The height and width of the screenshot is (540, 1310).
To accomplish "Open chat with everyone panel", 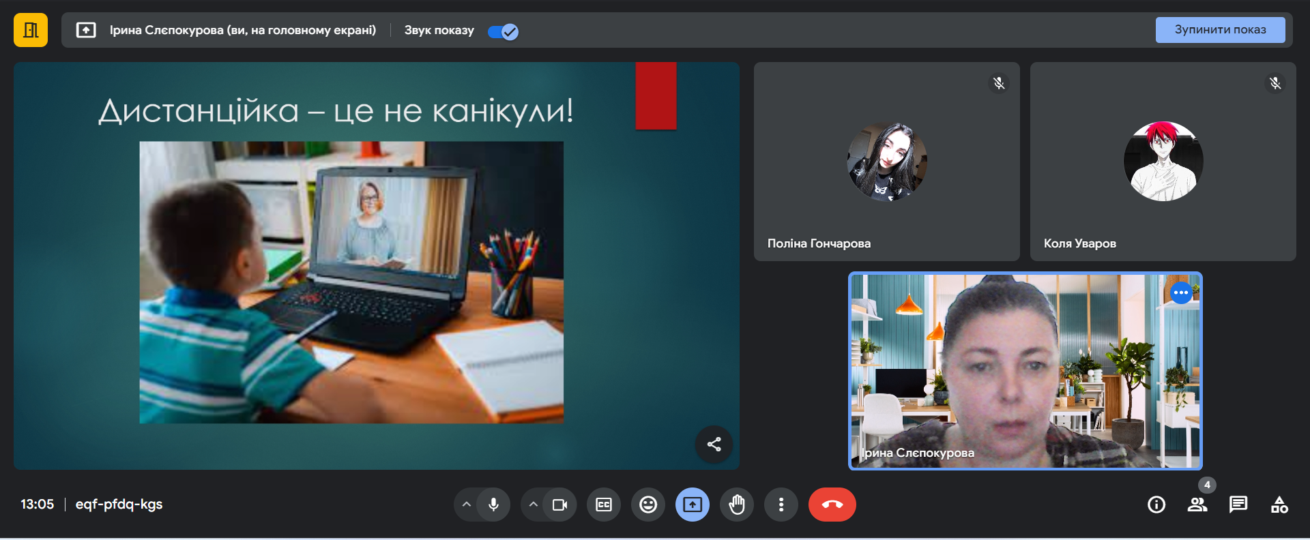I will click(1238, 505).
